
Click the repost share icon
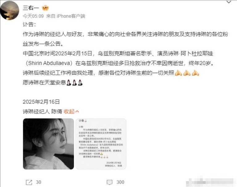[x=29, y=182]
